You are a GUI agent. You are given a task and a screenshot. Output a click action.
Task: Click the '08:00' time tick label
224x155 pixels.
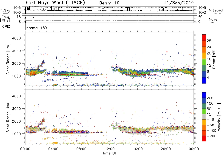click(81, 149)
